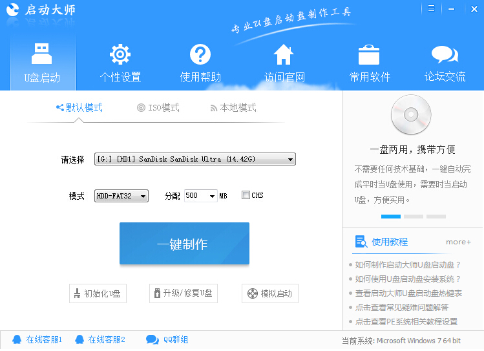Click the 模拟启动 button
The height and width of the screenshot is (351, 484).
click(270, 293)
